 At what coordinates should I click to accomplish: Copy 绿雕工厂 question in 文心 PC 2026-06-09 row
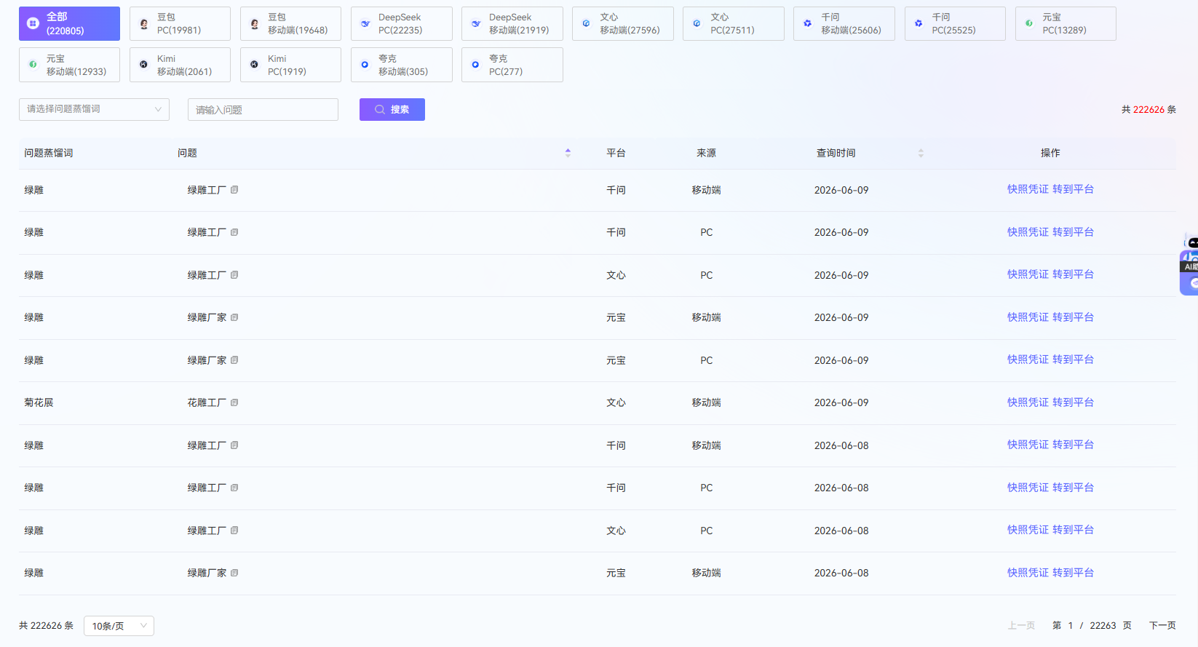tap(234, 275)
